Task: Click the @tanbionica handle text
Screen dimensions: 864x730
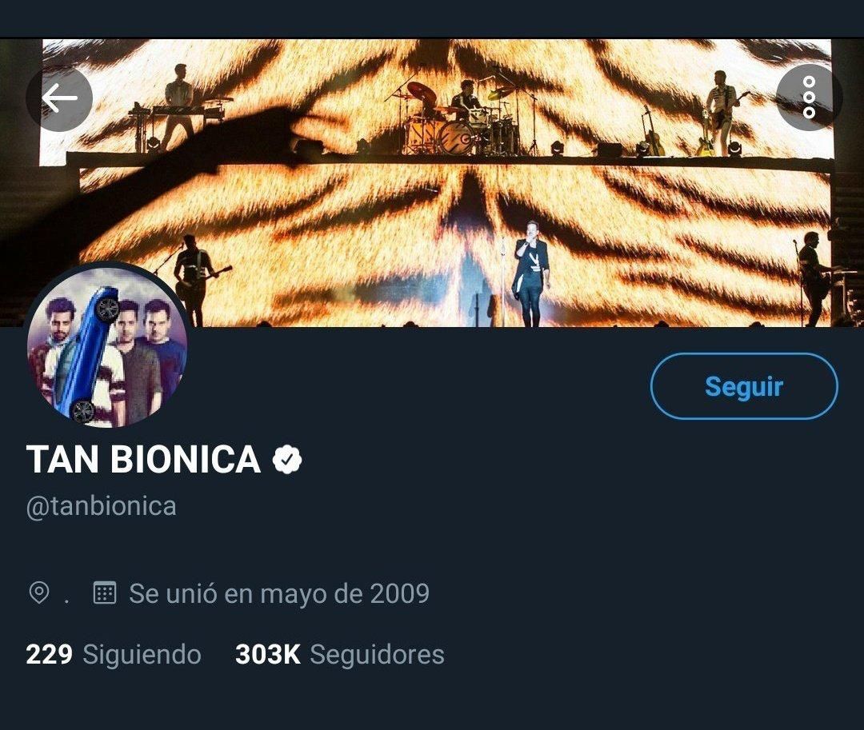Action: 102,506
